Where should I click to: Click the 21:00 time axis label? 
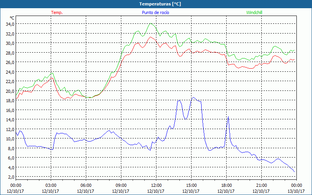coord(261,186)
